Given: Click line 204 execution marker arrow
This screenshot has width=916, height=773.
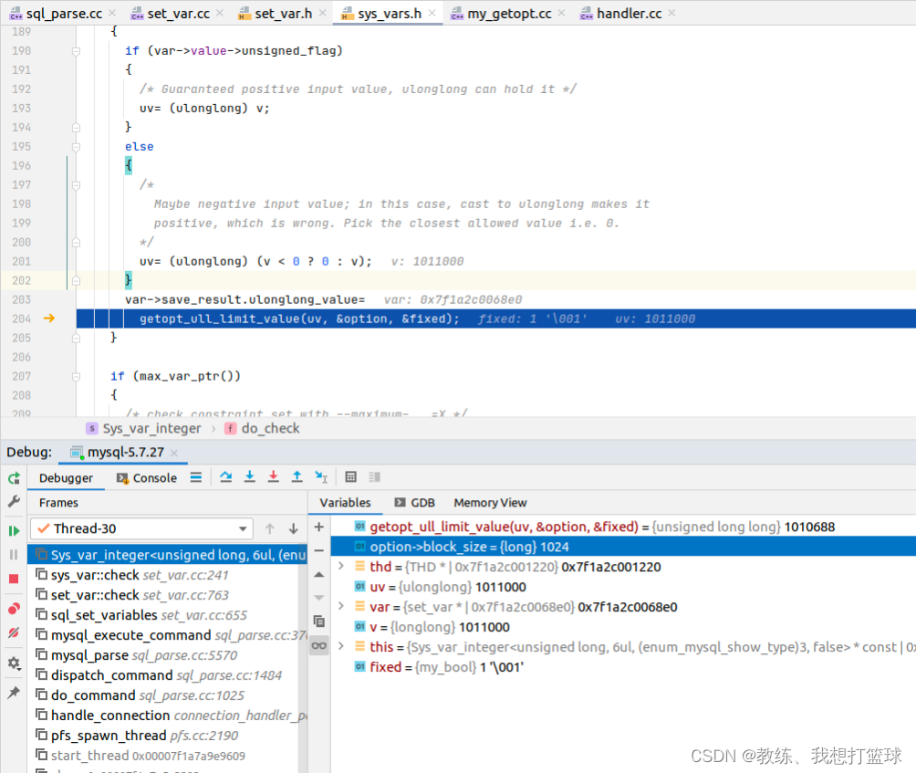Looking at the screenshot, I should 50,319.
